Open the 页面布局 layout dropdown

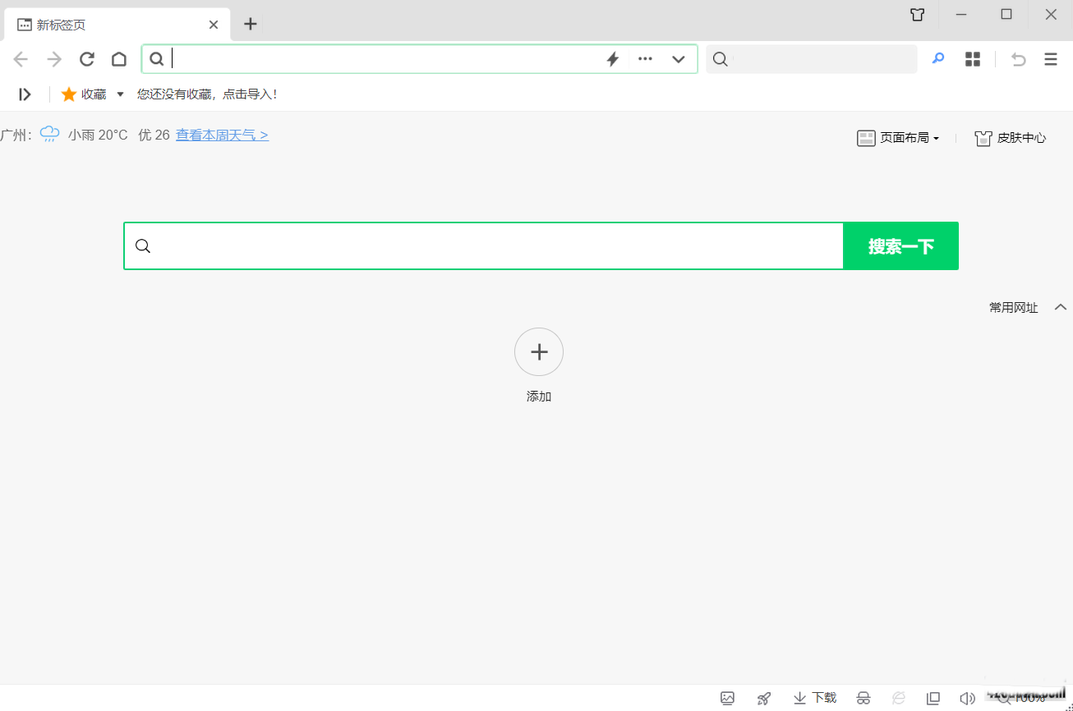click(898, 138)
